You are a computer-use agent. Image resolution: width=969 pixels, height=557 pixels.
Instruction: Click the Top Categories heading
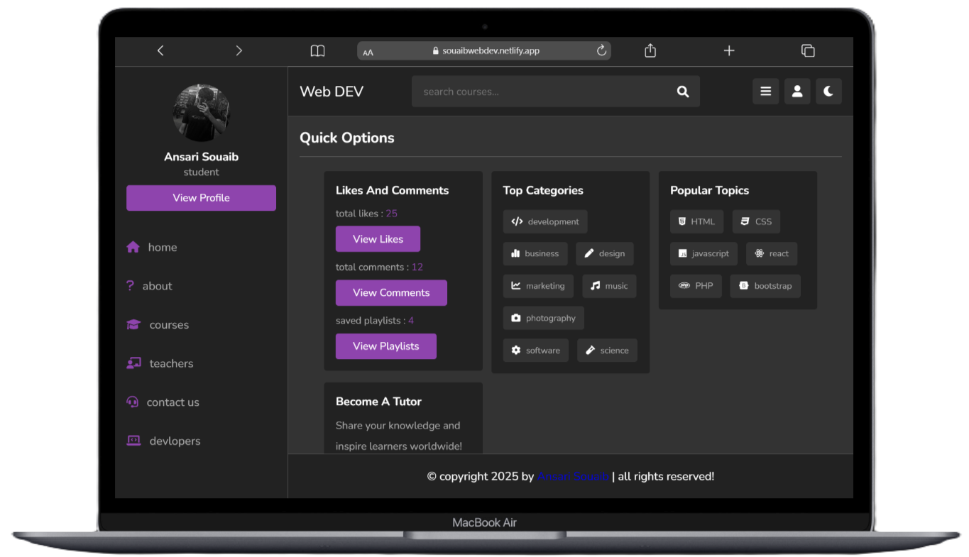click(543, 190)
